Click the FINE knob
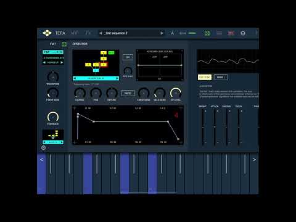 coord(96,93)
